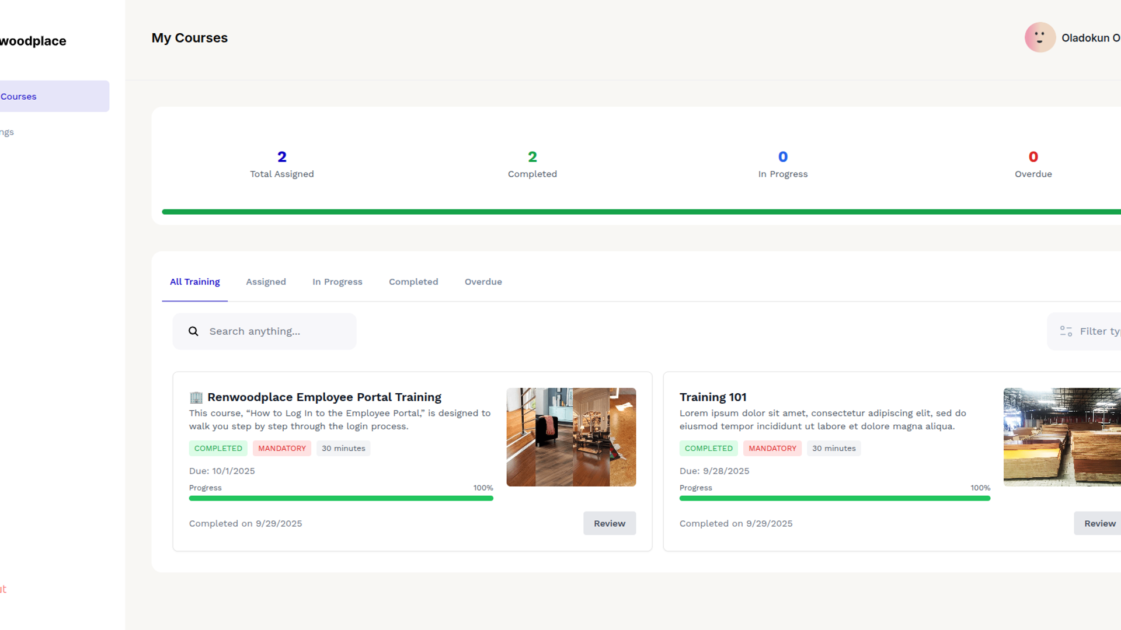The width and height of the screenshot is (1121, 630).
Task: Click the building icon beside Renwoodplace Employee Portal Training
Action: click(196, 398)
